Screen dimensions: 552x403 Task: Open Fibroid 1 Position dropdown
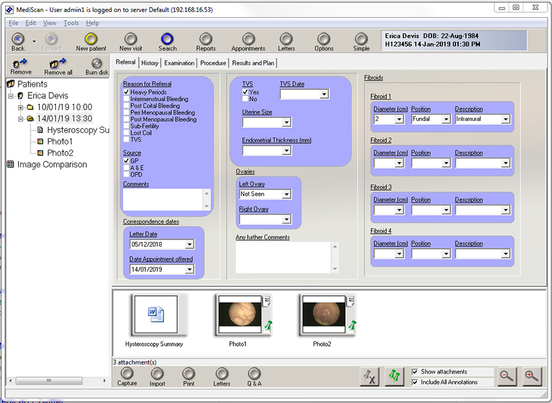tap(446, 119)
